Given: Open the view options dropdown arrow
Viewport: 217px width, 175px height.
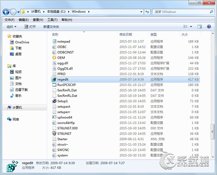Looking at the screenshot, I should [191, 26].
